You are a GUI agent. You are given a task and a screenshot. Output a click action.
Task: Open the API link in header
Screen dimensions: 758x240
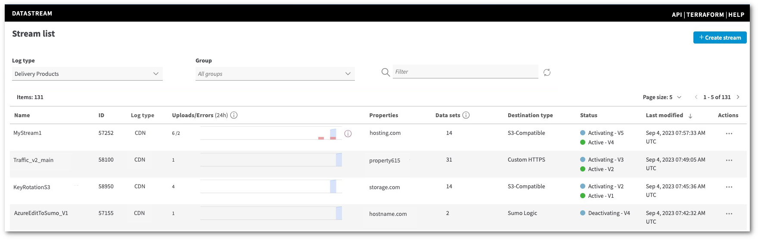coord(677,15)
